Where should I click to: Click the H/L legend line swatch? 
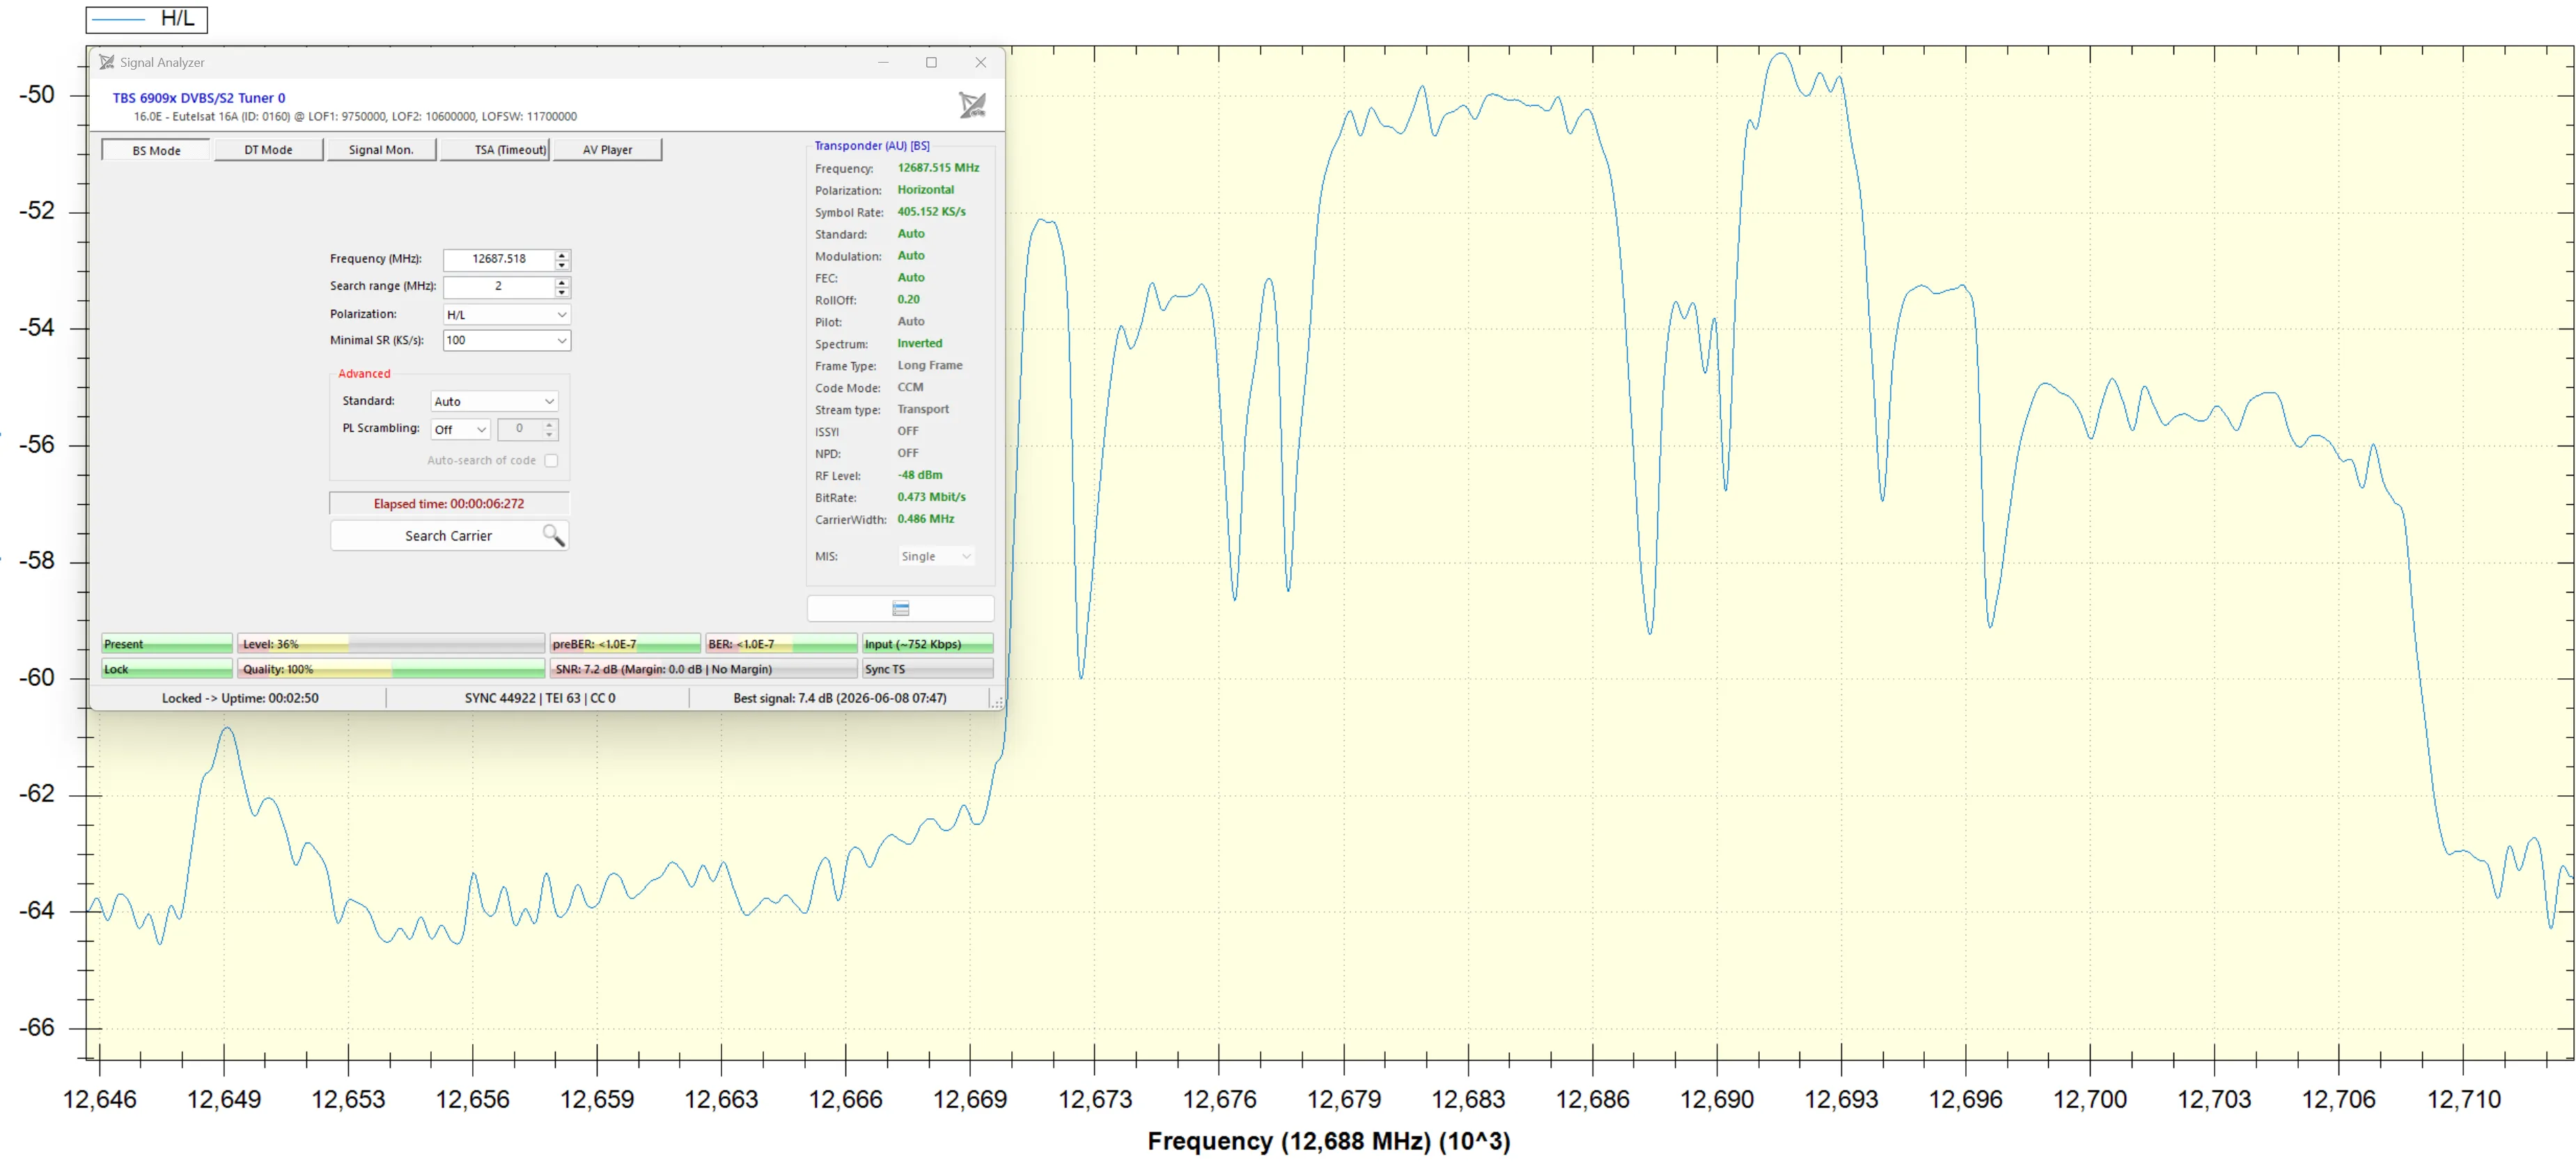118,19
